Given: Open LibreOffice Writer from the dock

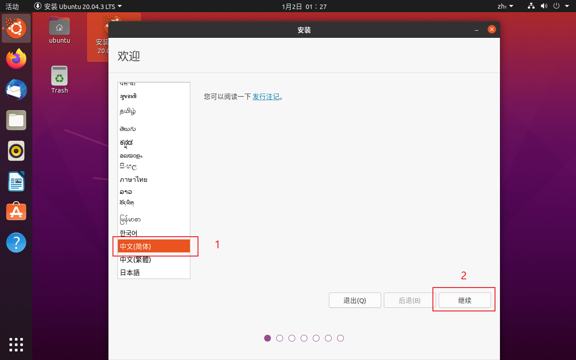Looking at the screenshot, I should [x=16, y=181].
